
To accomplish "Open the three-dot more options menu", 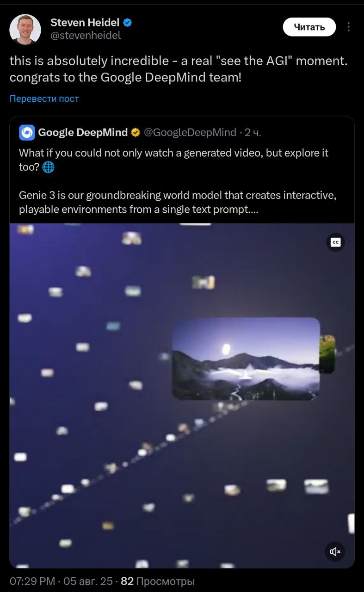I will click(348, 27).
